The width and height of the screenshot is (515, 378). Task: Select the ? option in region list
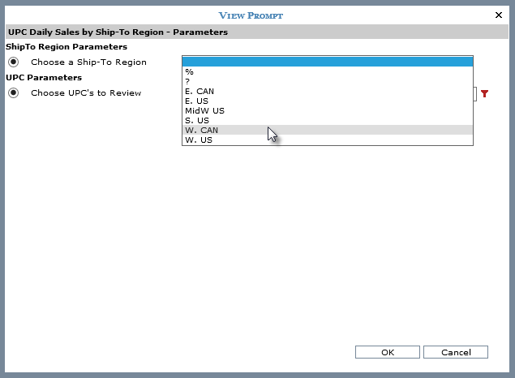tap(327, 81)
